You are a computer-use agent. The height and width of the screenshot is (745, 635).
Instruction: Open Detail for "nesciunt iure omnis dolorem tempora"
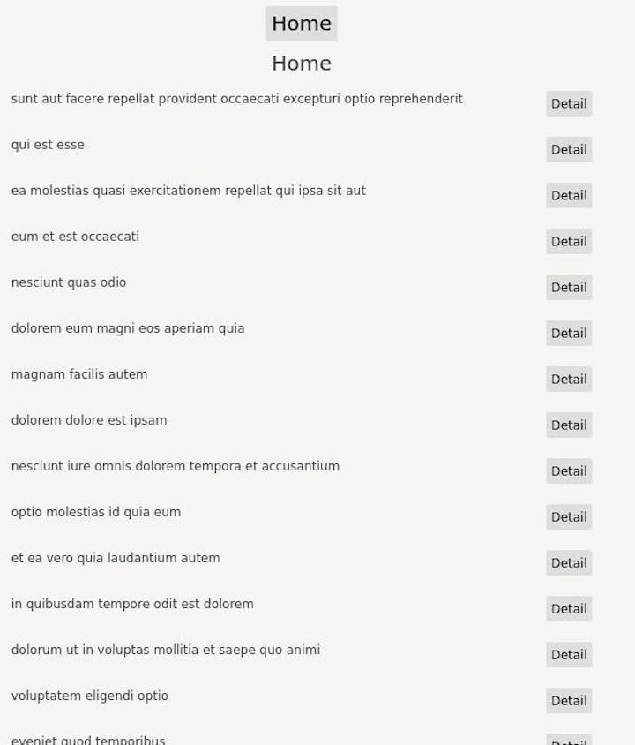pyautogui.click(x=568, y=470)
